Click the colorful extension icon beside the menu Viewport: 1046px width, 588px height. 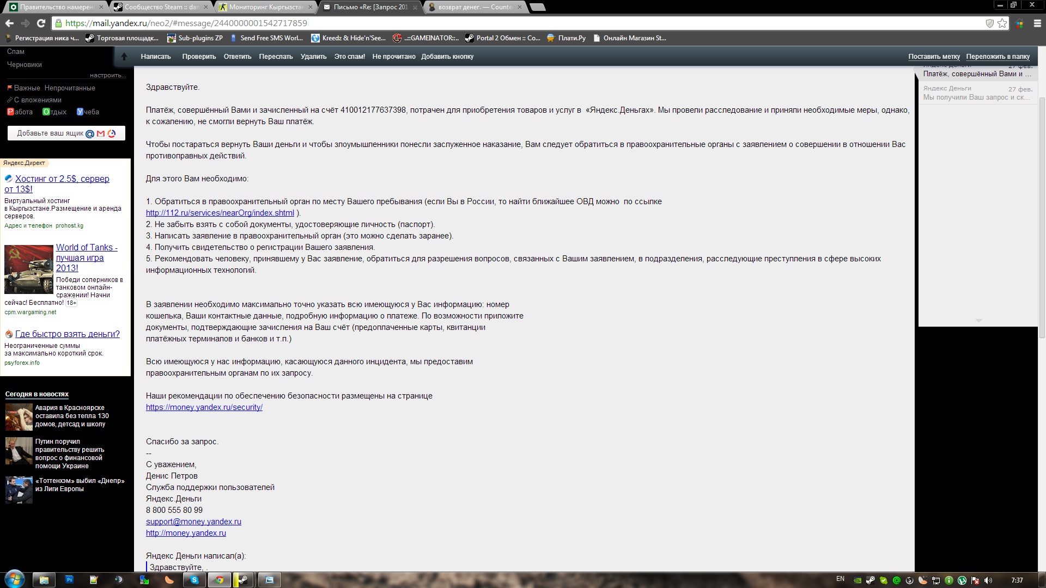(1020, 23)
